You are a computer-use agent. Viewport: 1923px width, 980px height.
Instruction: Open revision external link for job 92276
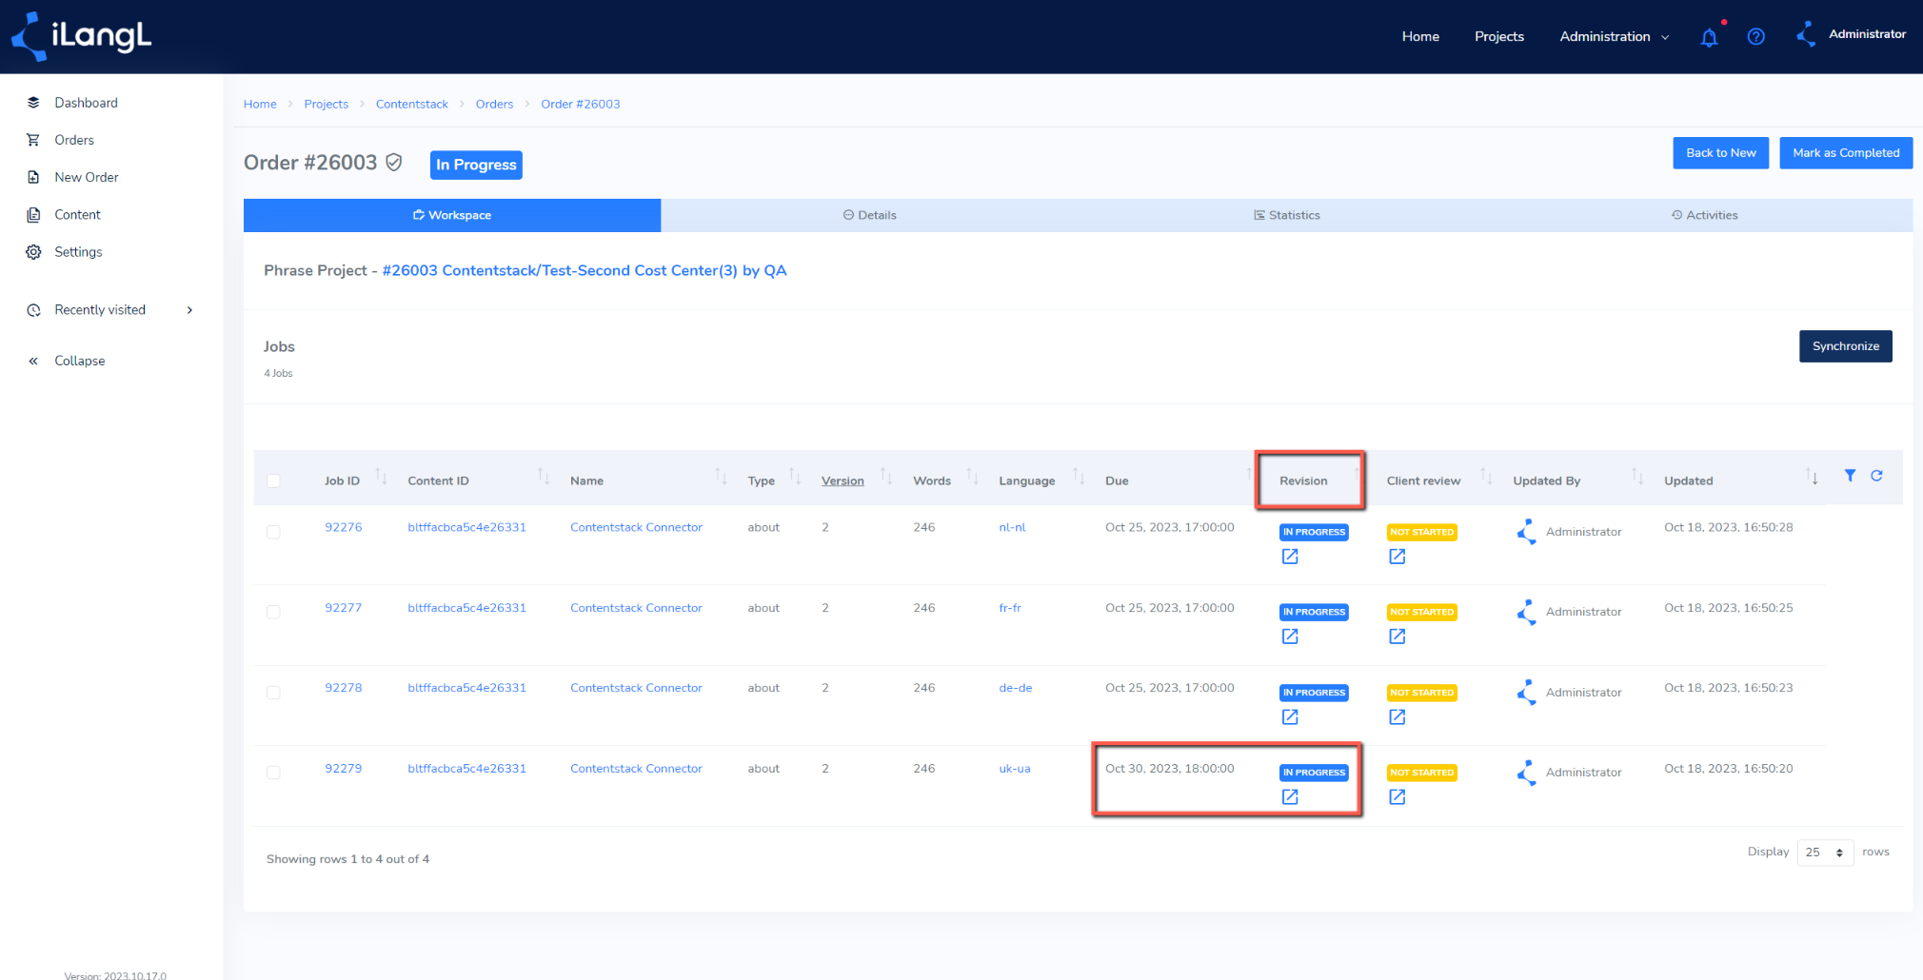click(x=1290, y=557)
